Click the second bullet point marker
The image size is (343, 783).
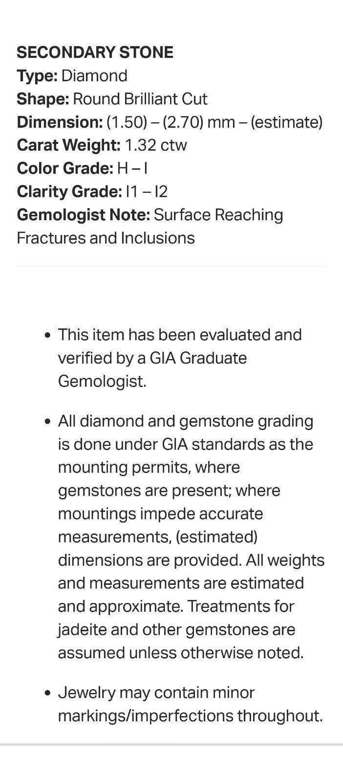click(47, 422)
